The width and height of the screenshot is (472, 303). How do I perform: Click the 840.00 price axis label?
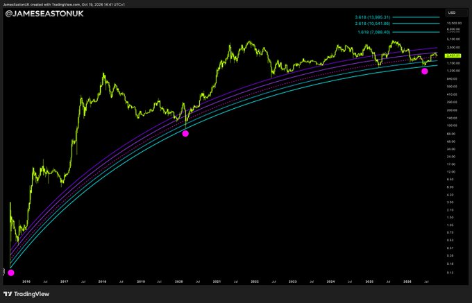[x=453, y=79]
